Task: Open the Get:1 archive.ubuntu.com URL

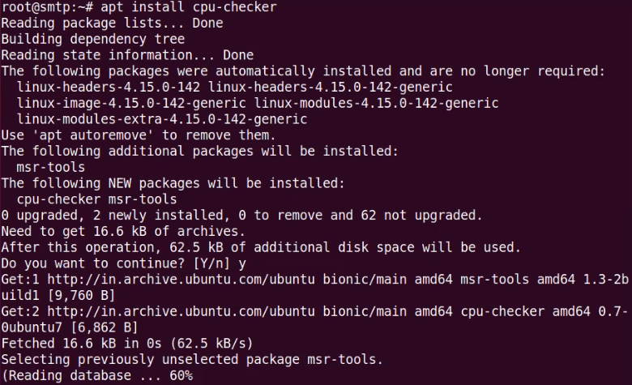Action: (181, 280)
